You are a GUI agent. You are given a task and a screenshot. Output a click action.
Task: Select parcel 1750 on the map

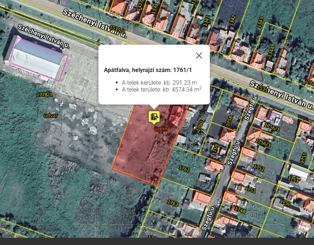tap(285, 203)
